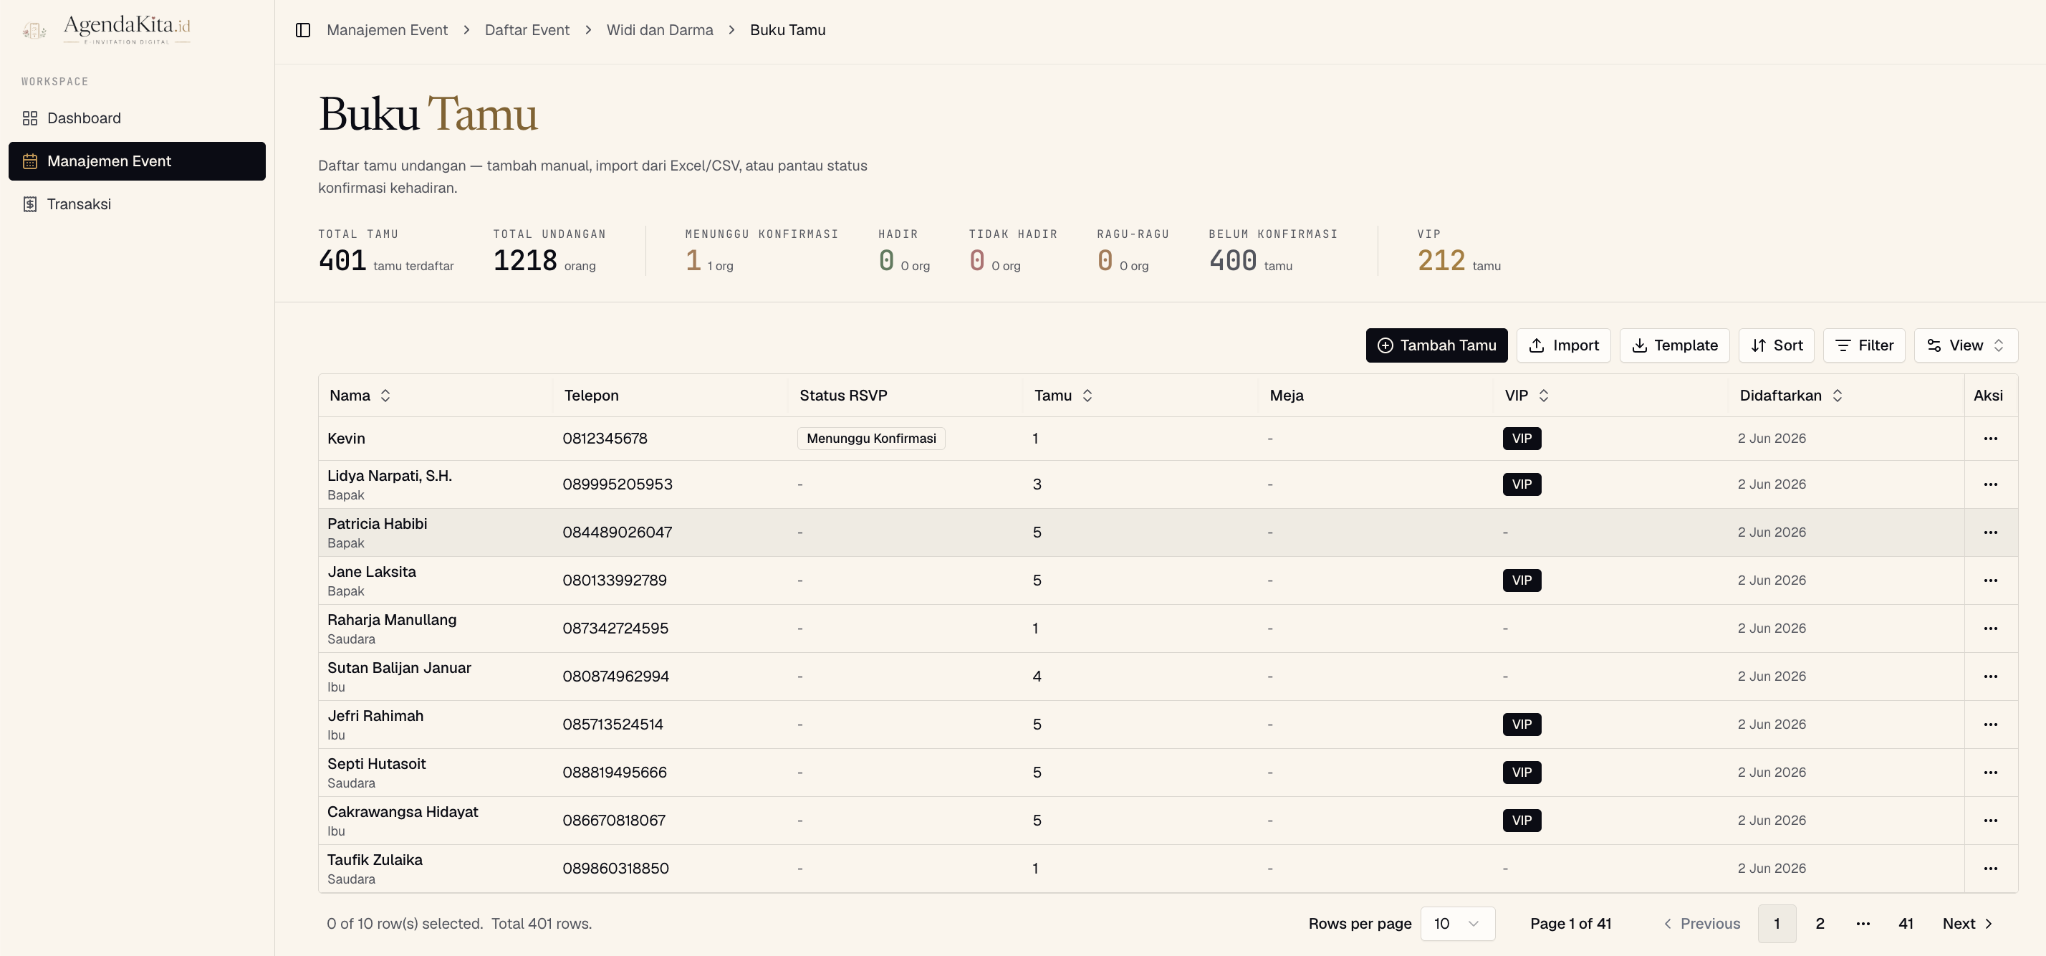The height and width of the screenshot is (956, 2046).
Task: Click the Tambah Tamu button
Action: click(1437, 345)
